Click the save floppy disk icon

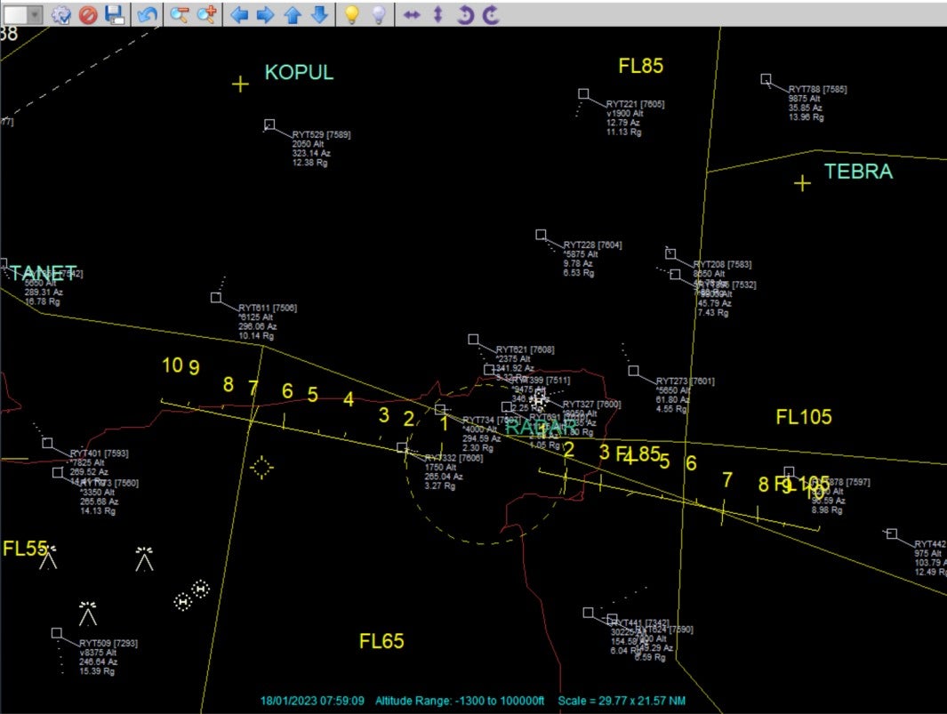pos(114,14)
